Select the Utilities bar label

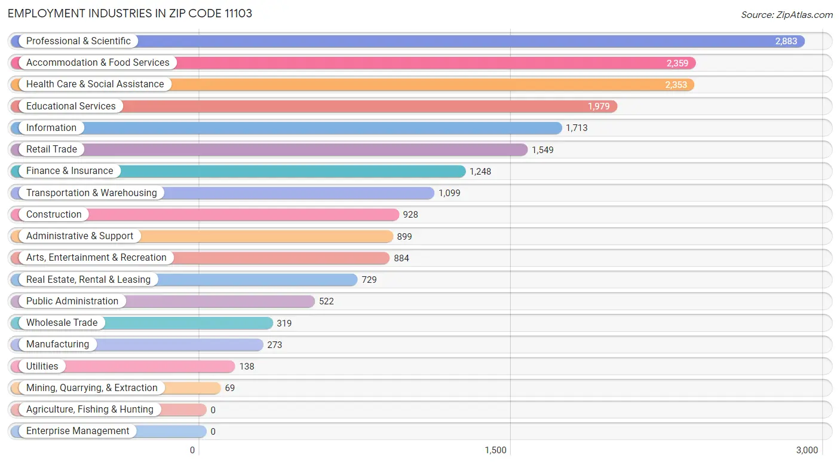(x=42, y=367)
